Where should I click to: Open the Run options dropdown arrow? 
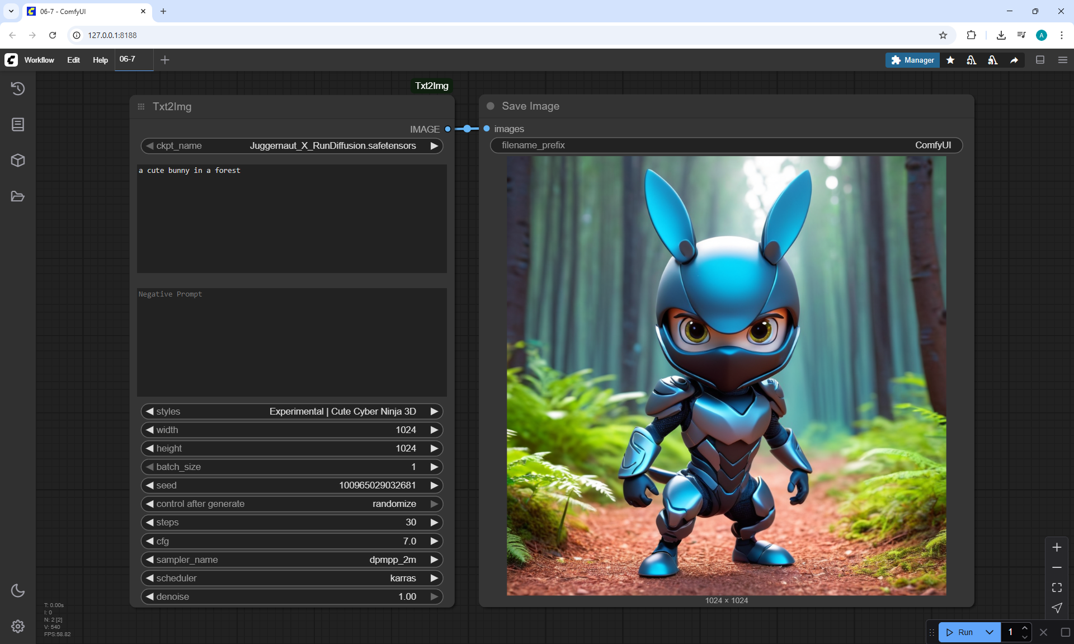click(989, 632)
